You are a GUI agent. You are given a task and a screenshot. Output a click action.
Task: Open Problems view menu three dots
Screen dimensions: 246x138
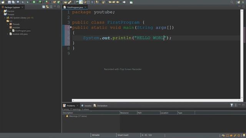click(236, 105)
